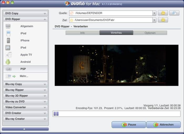Viewport: 184px width, 134px height.
Task: Collapse sidebar with bottom arrow bar
Action: pos(25,129)
